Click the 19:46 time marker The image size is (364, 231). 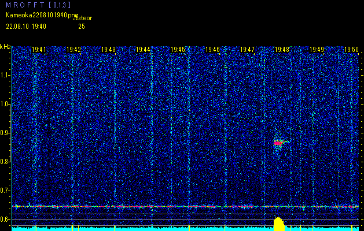pyautogui.click(x=212, y=49)
